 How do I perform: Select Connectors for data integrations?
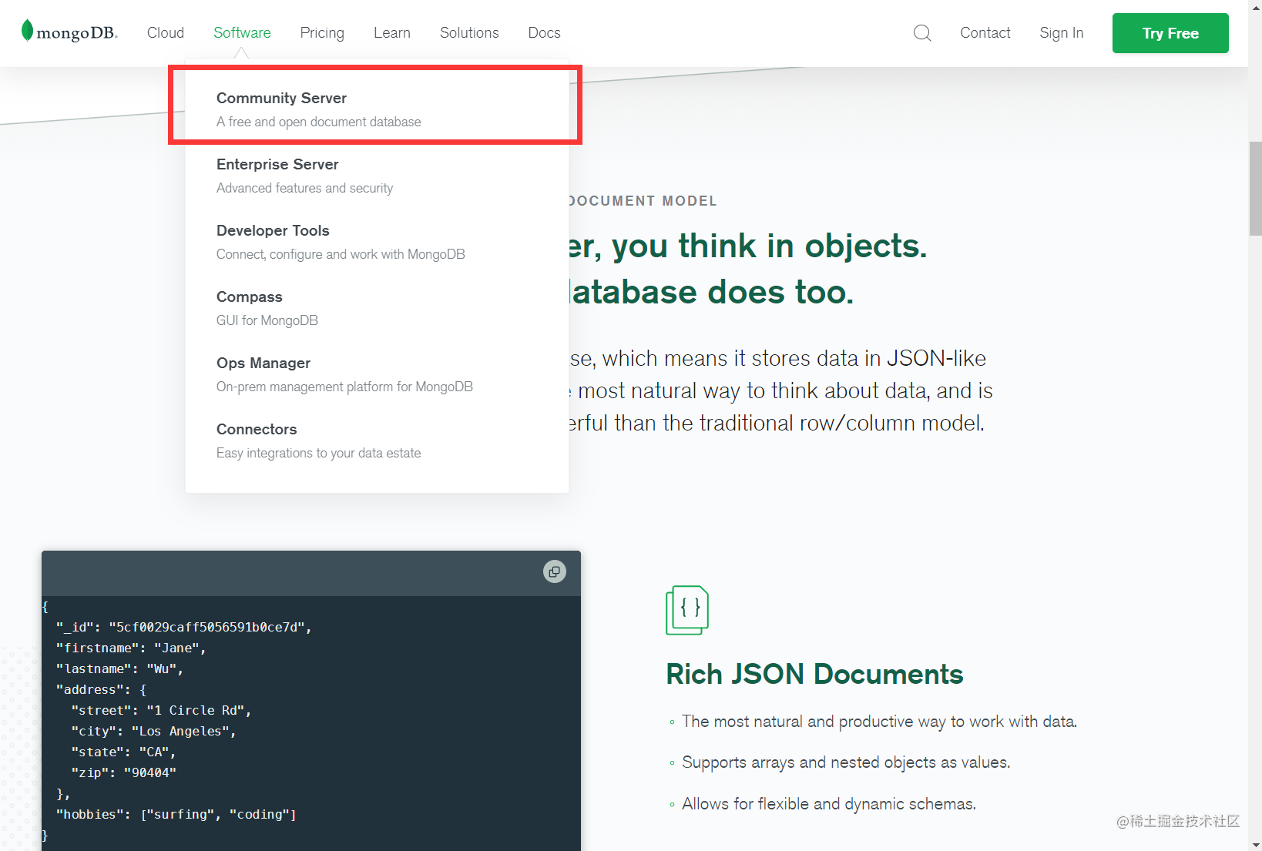(257, 429)
